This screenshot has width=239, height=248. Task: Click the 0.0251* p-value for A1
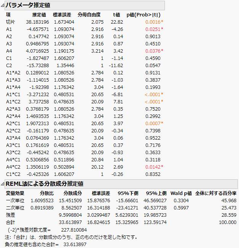[154, 29]
